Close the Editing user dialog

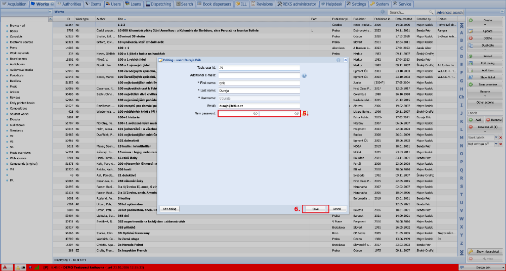(345, 60)
